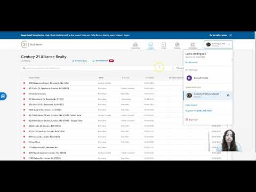This screenshot has width=256, height=192.
Task: Open the Notifications link with red badge
Action: [x=103, y=61]
